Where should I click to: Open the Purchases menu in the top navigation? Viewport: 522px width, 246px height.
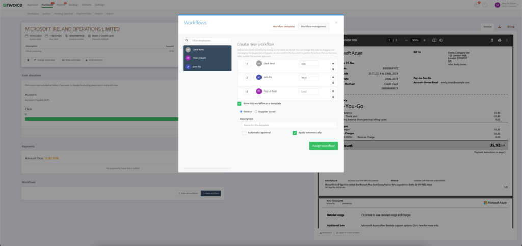coord(47,5)
